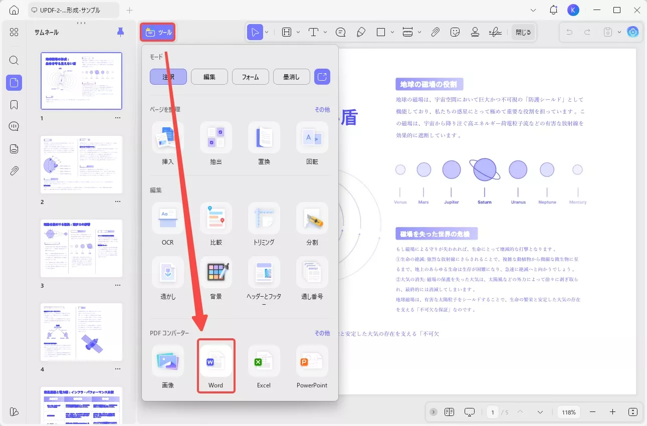This screenshot has height=426, width=647.
Task: Switch to the フォーム mode tab
Action: pos(250,76)
